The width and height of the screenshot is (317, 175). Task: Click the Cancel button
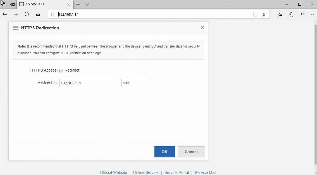(x=191, y=152)
